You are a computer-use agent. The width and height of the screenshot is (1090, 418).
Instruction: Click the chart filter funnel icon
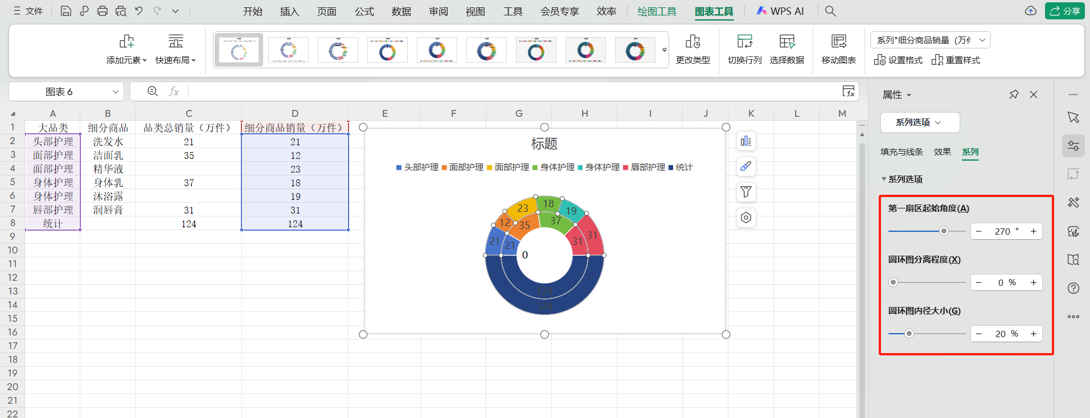click(746, 192)
